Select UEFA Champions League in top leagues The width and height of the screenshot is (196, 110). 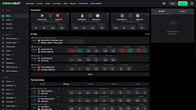point(14,39)
